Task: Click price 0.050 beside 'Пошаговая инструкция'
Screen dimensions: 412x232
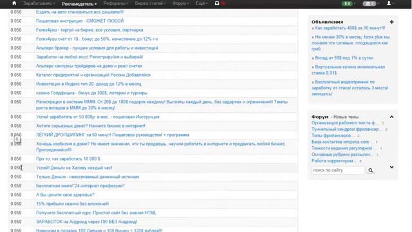Action: pos(16,21)
